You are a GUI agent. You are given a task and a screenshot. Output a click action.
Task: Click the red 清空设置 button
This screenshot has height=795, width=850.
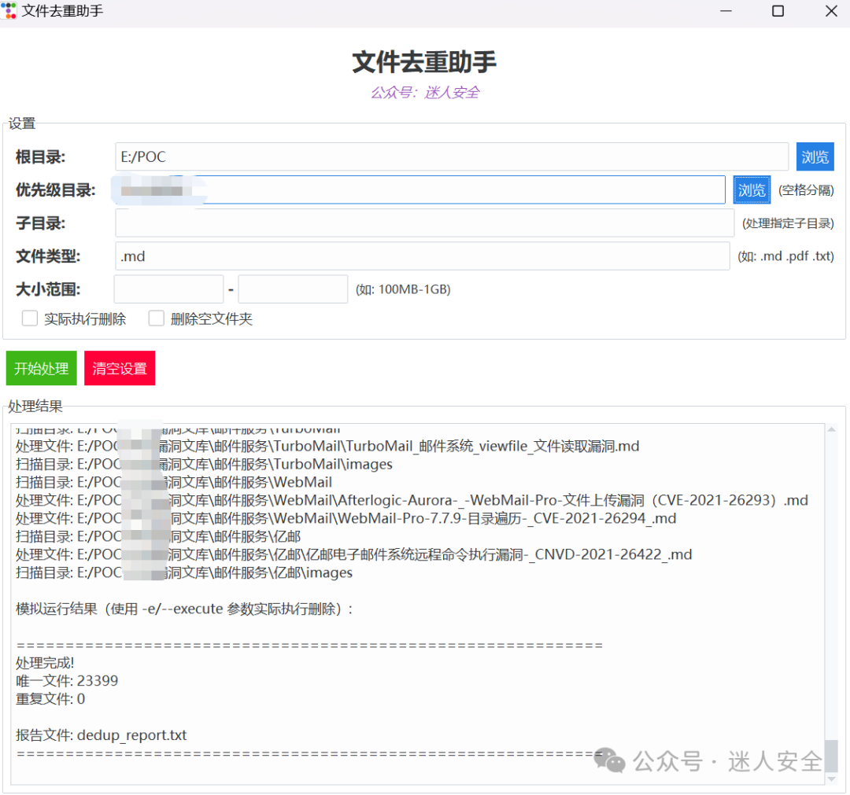click(120, 368)
